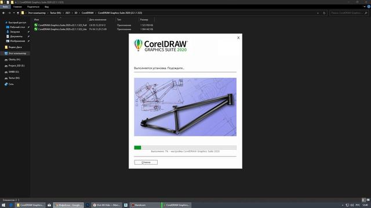Go up one folder level
Image resolution: width=371 pixels, height=208 pixels.
[x=18, y=13]
